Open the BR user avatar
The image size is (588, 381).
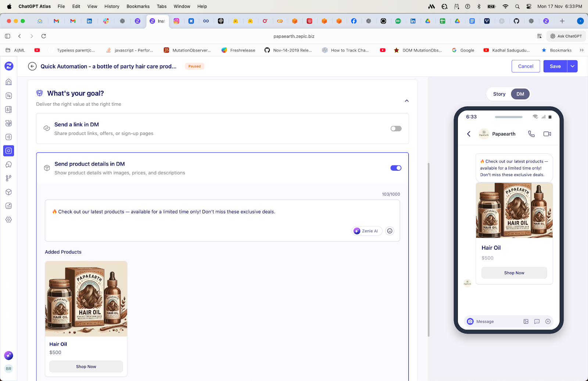(9, 368)
